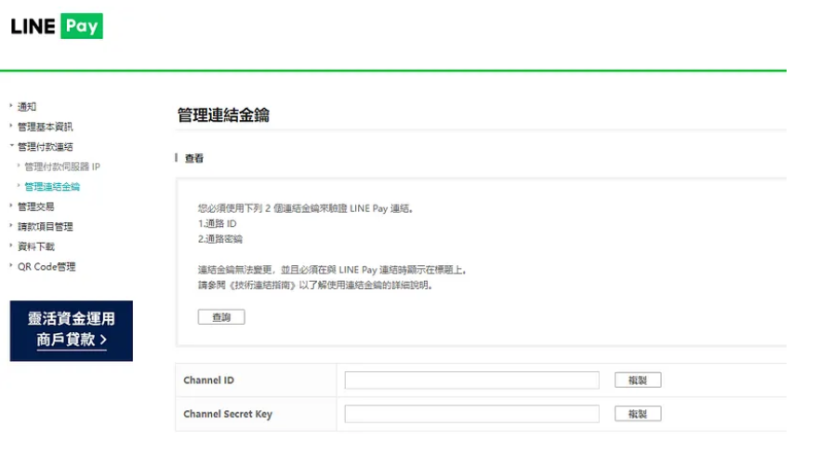Click the '2.通路密鑰' text line
Viewport: 821px width, 453px height.
220,239
